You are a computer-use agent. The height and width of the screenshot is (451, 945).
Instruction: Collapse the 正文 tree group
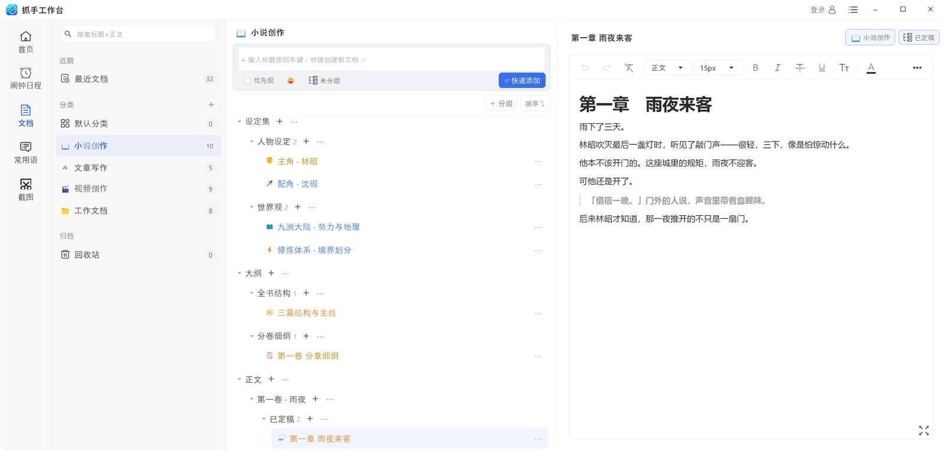(239, 379)
